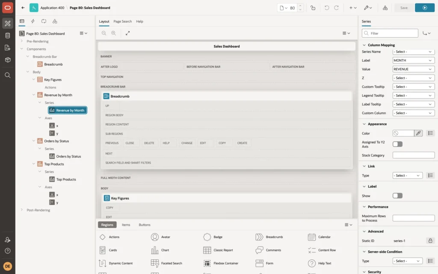
Task: Open the Page Search tab
Action: (x=122, y=21)
